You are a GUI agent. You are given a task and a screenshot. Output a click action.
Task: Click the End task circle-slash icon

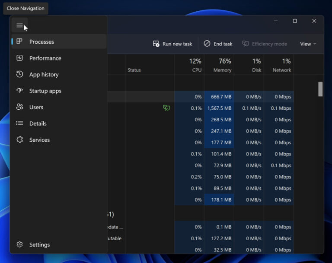pos(207,44)
